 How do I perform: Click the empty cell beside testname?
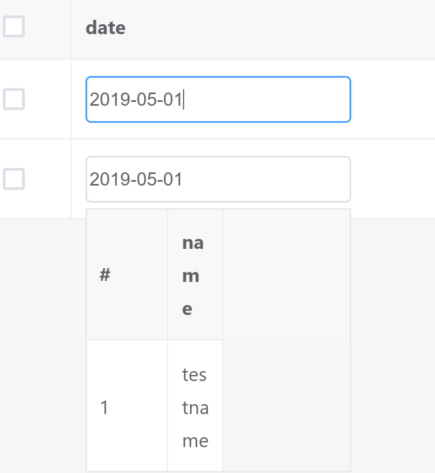pyautogui.click(x=286, y=407)
